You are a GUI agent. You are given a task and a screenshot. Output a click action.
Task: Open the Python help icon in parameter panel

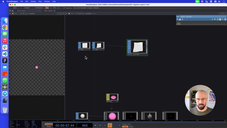[x=180, y=20]
